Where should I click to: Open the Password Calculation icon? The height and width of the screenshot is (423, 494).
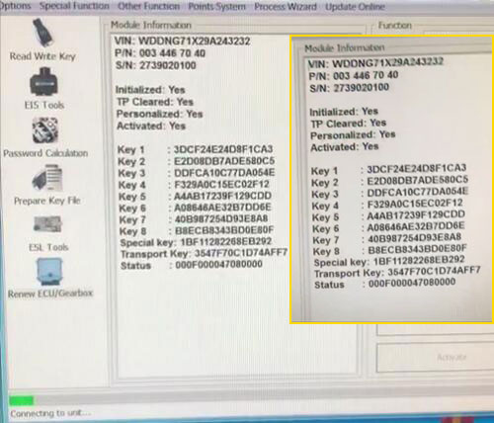45,130
